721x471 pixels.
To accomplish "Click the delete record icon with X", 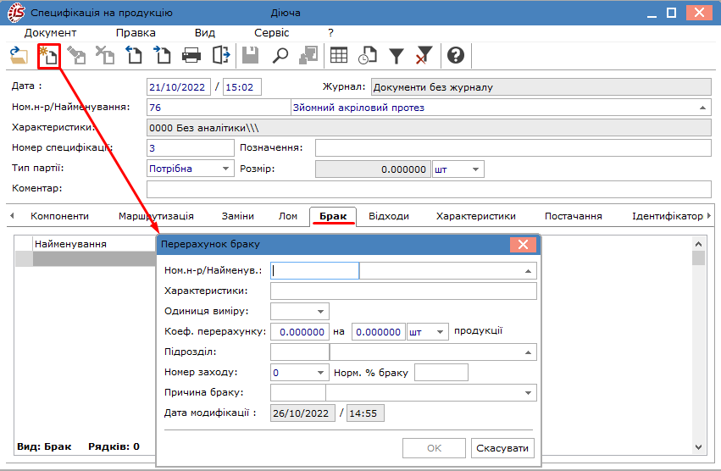I will tap(105, 56).
